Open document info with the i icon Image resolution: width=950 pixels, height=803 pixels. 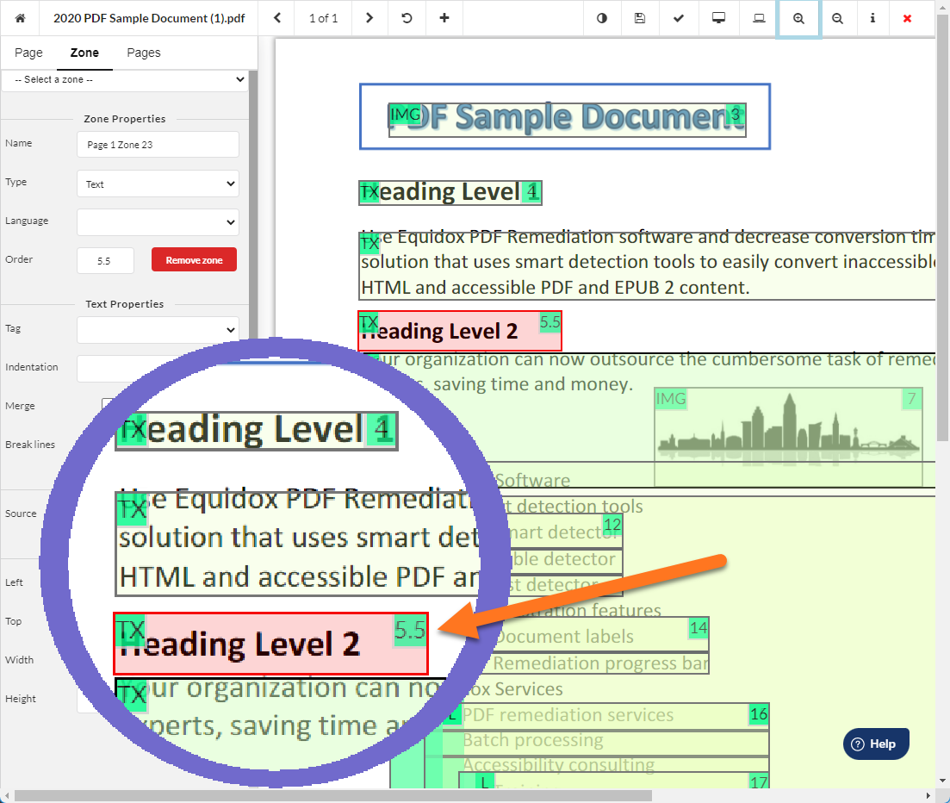(874, 18)
